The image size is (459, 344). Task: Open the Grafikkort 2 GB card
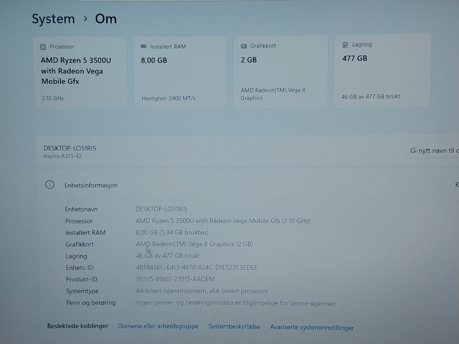pyautogui.click(x=280, y=72)
